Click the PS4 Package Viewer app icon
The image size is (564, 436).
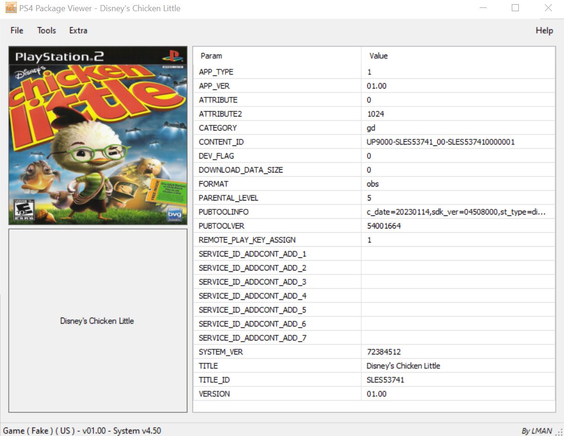(x=11, y=8)
